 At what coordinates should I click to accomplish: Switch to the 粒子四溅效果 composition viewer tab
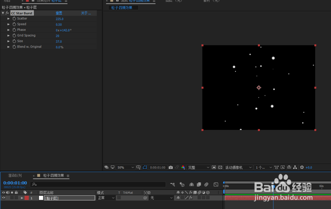pyautogui.click(x=122, y=8)
